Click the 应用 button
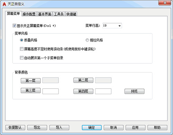This screenshot has height=135, width=173. [x=136, y=128]
